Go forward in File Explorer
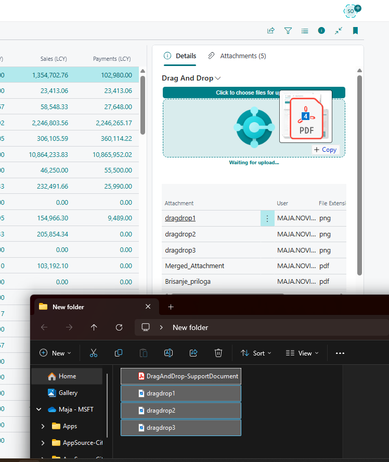The image size is (389, 462). (69, 327)
